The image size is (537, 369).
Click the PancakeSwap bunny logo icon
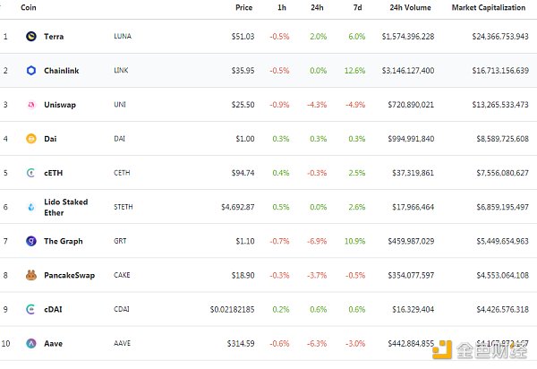click(30, 275)
